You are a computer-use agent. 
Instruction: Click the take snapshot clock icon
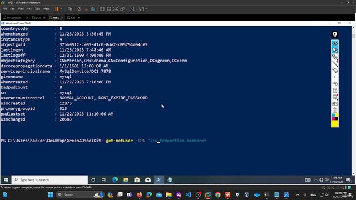point(79,9)
